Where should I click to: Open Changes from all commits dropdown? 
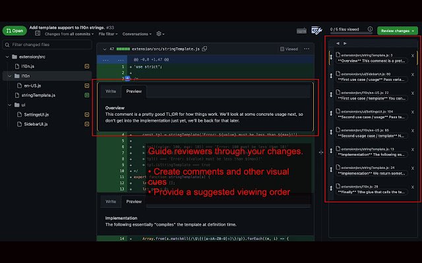(69, 34)
